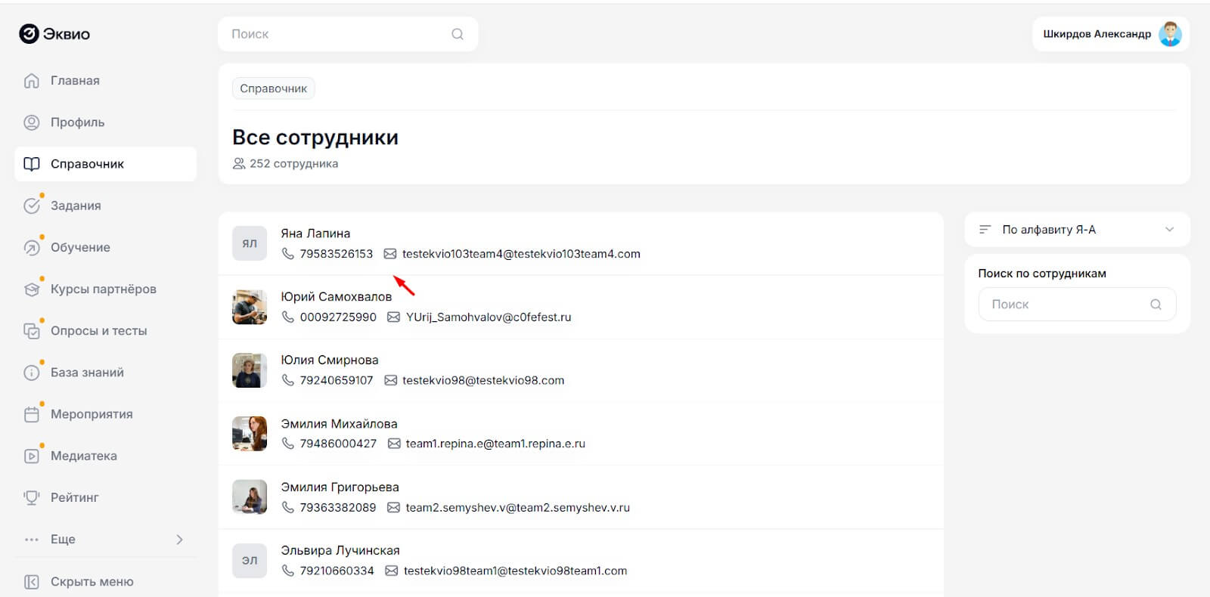The image size is (1210, 597).
Task: Click the search icon in Поиск по сотрудникам
Action: (1156, 305)
